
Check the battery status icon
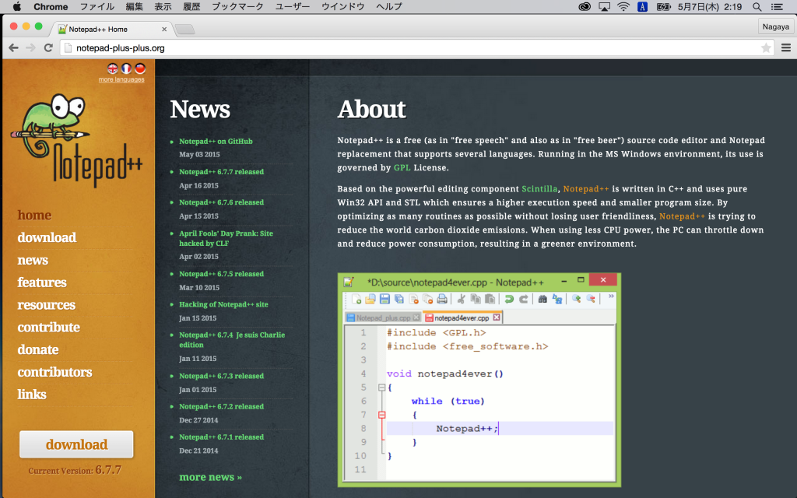click(663, 6)
